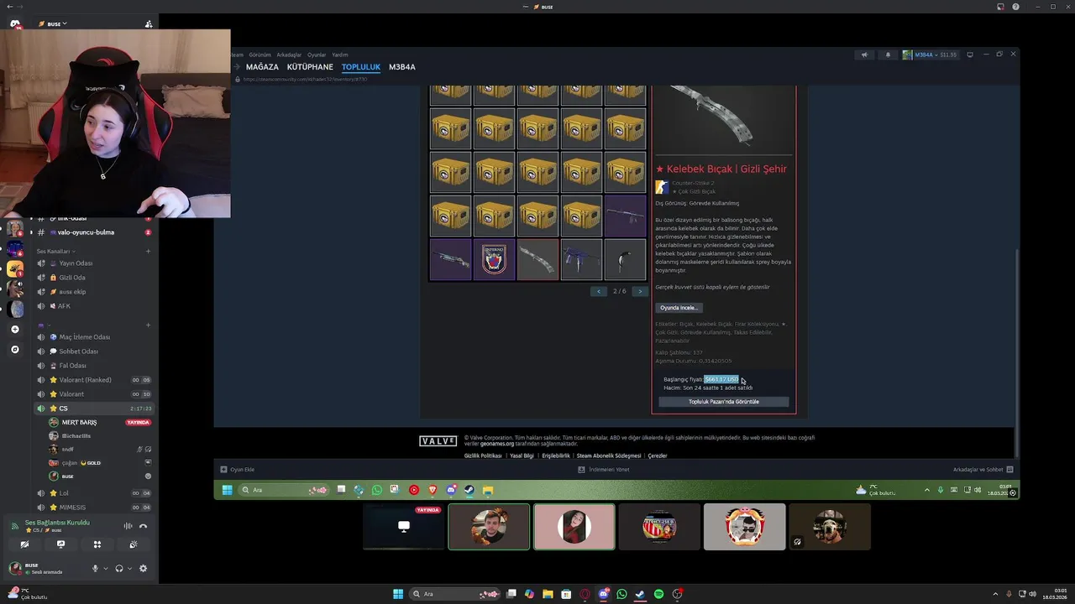
Task: Open Steam notifications bell
Action: tap(888, 55)
